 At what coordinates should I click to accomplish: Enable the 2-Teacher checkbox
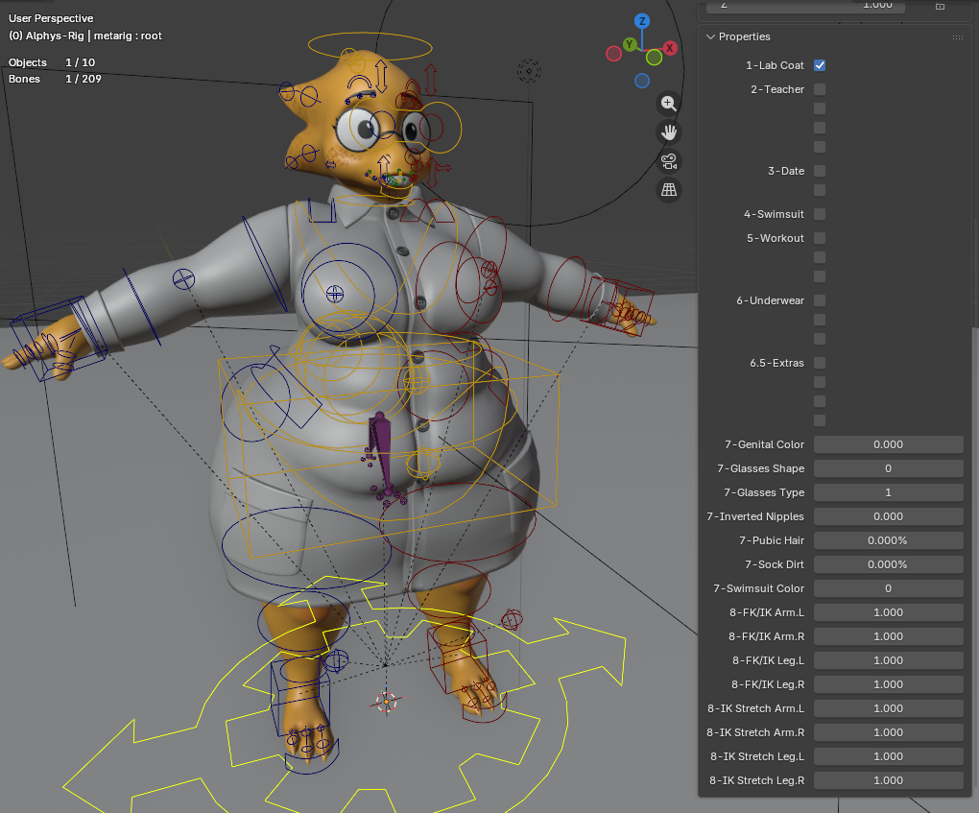[x=820, y=89]
